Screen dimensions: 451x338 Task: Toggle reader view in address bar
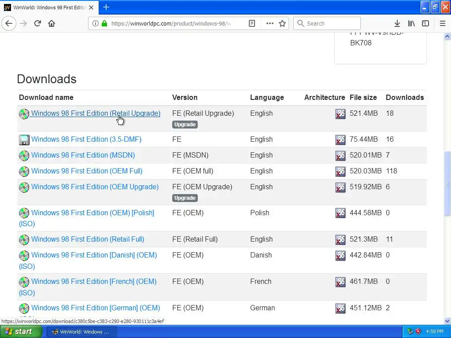(251, 23)
